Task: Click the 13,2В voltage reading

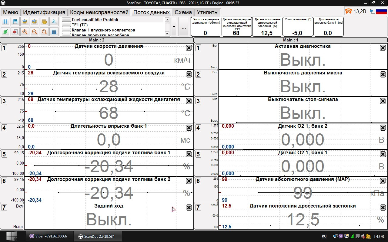Action: point(360,11)
